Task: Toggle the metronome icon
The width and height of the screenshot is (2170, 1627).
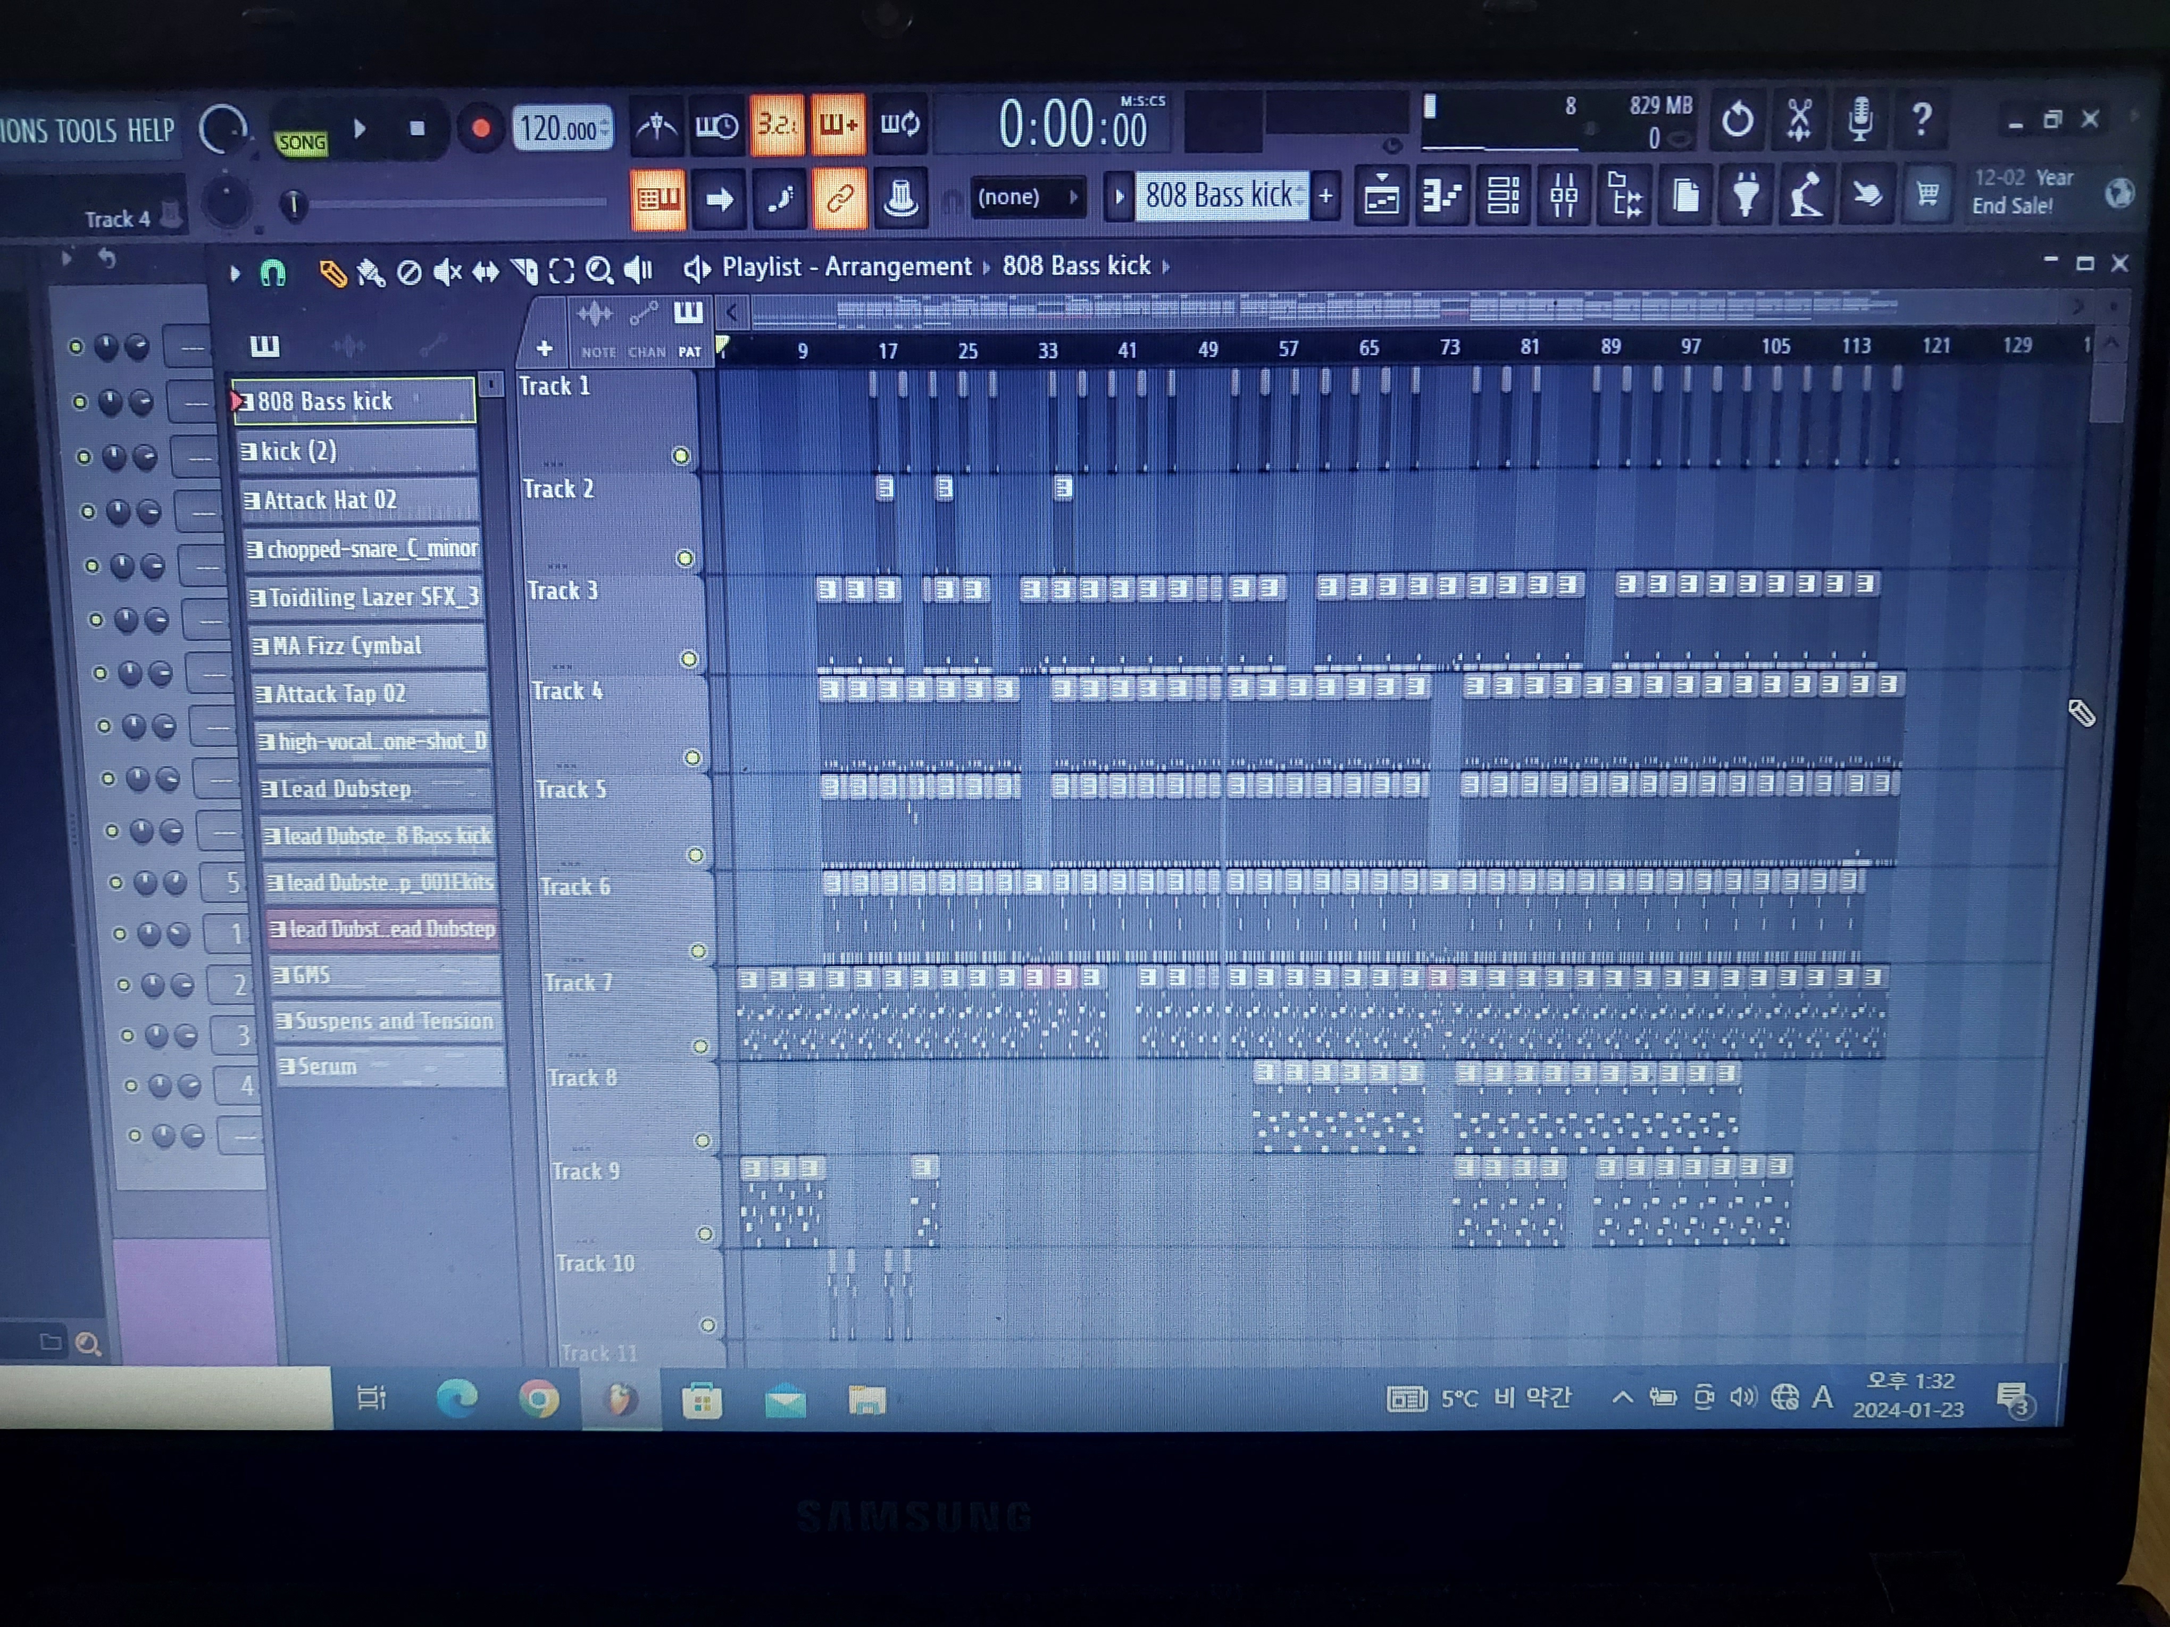Action: (656, 125)
